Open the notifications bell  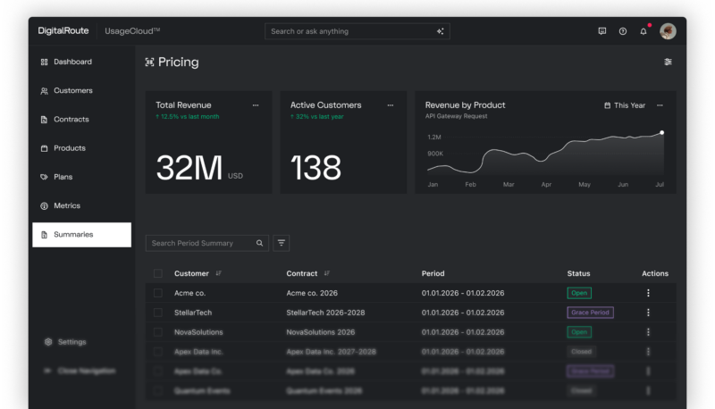pyautogui.click(x=643, y=31)
